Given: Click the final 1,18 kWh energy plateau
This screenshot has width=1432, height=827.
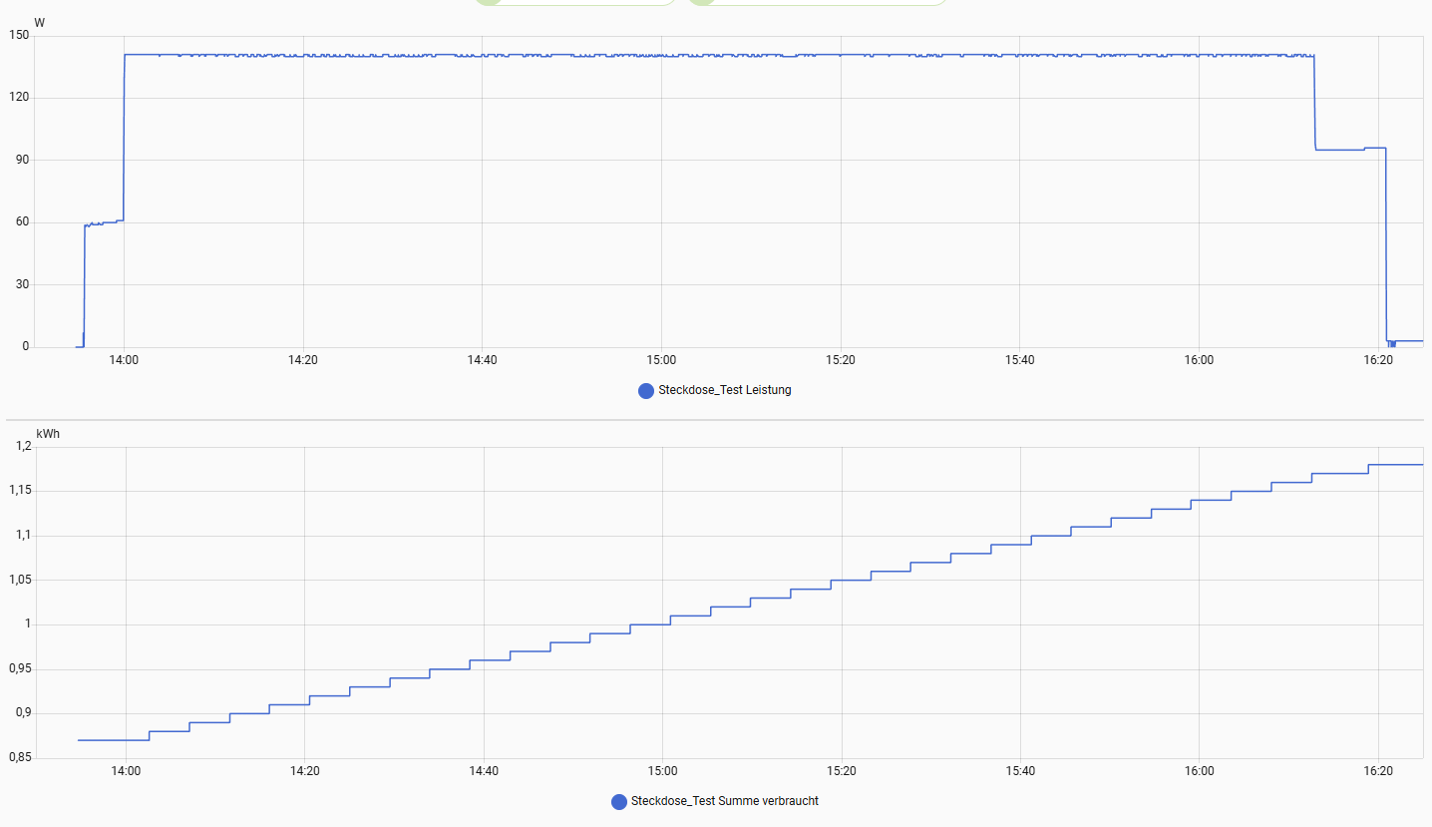Looking at the screenshot, I should pyautogui.click(x=1394, y=465).
